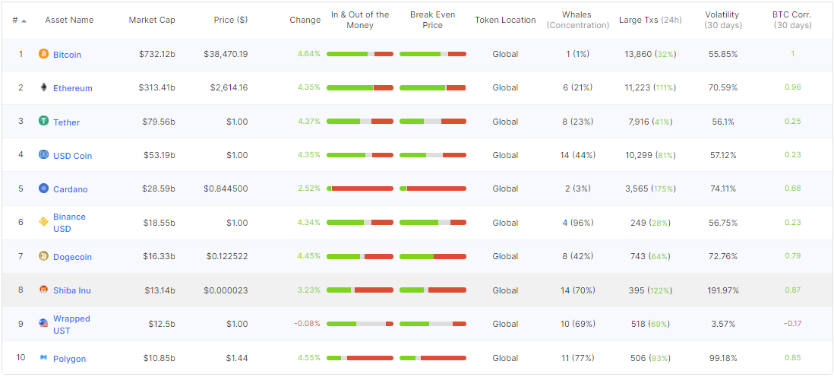Click Wrapped UST BTC correlation -0.17
The image size is (834, 377).
click(792, 323)
